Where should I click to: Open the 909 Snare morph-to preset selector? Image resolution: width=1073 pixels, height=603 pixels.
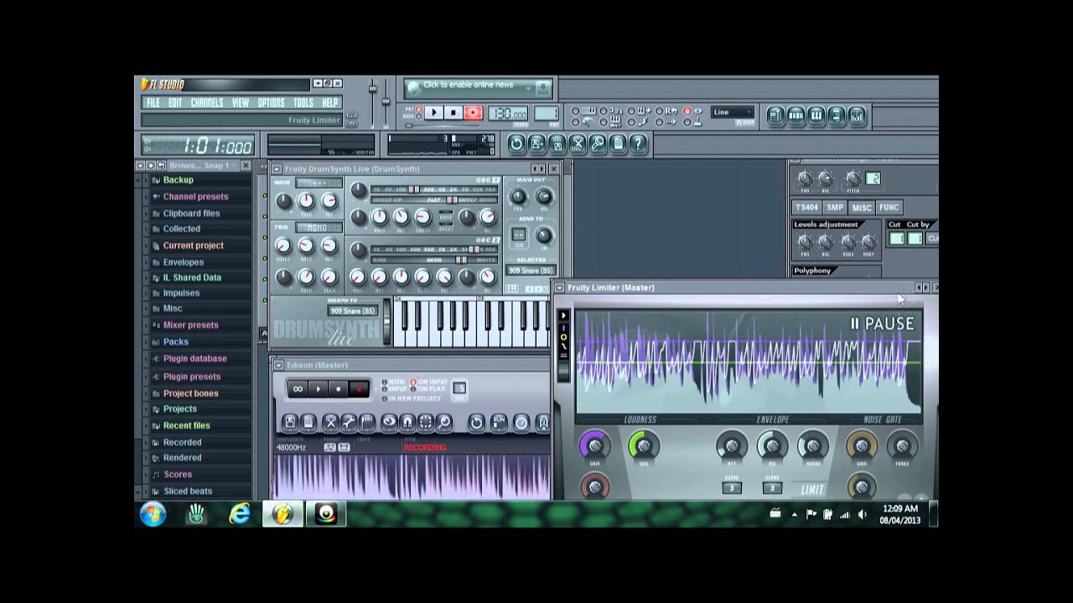coord(353,311)
